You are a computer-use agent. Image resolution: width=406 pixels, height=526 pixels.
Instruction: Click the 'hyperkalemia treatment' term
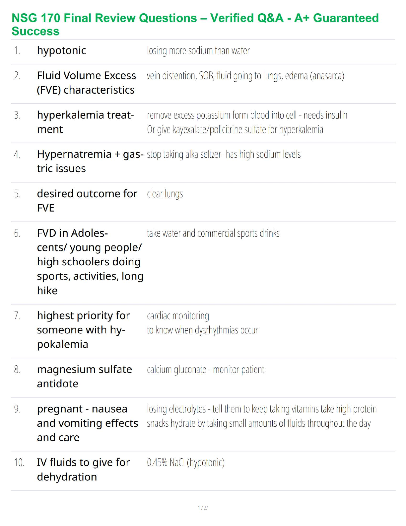click(x=85, y=122)
